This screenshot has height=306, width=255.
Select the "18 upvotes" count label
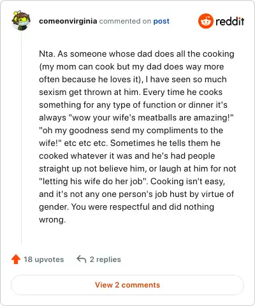(x=44, y=259)
